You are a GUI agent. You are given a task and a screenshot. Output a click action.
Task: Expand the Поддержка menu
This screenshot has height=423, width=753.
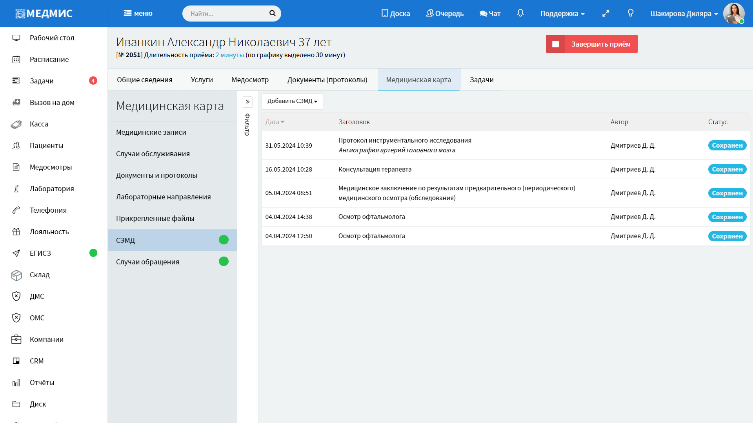point(562,13)
